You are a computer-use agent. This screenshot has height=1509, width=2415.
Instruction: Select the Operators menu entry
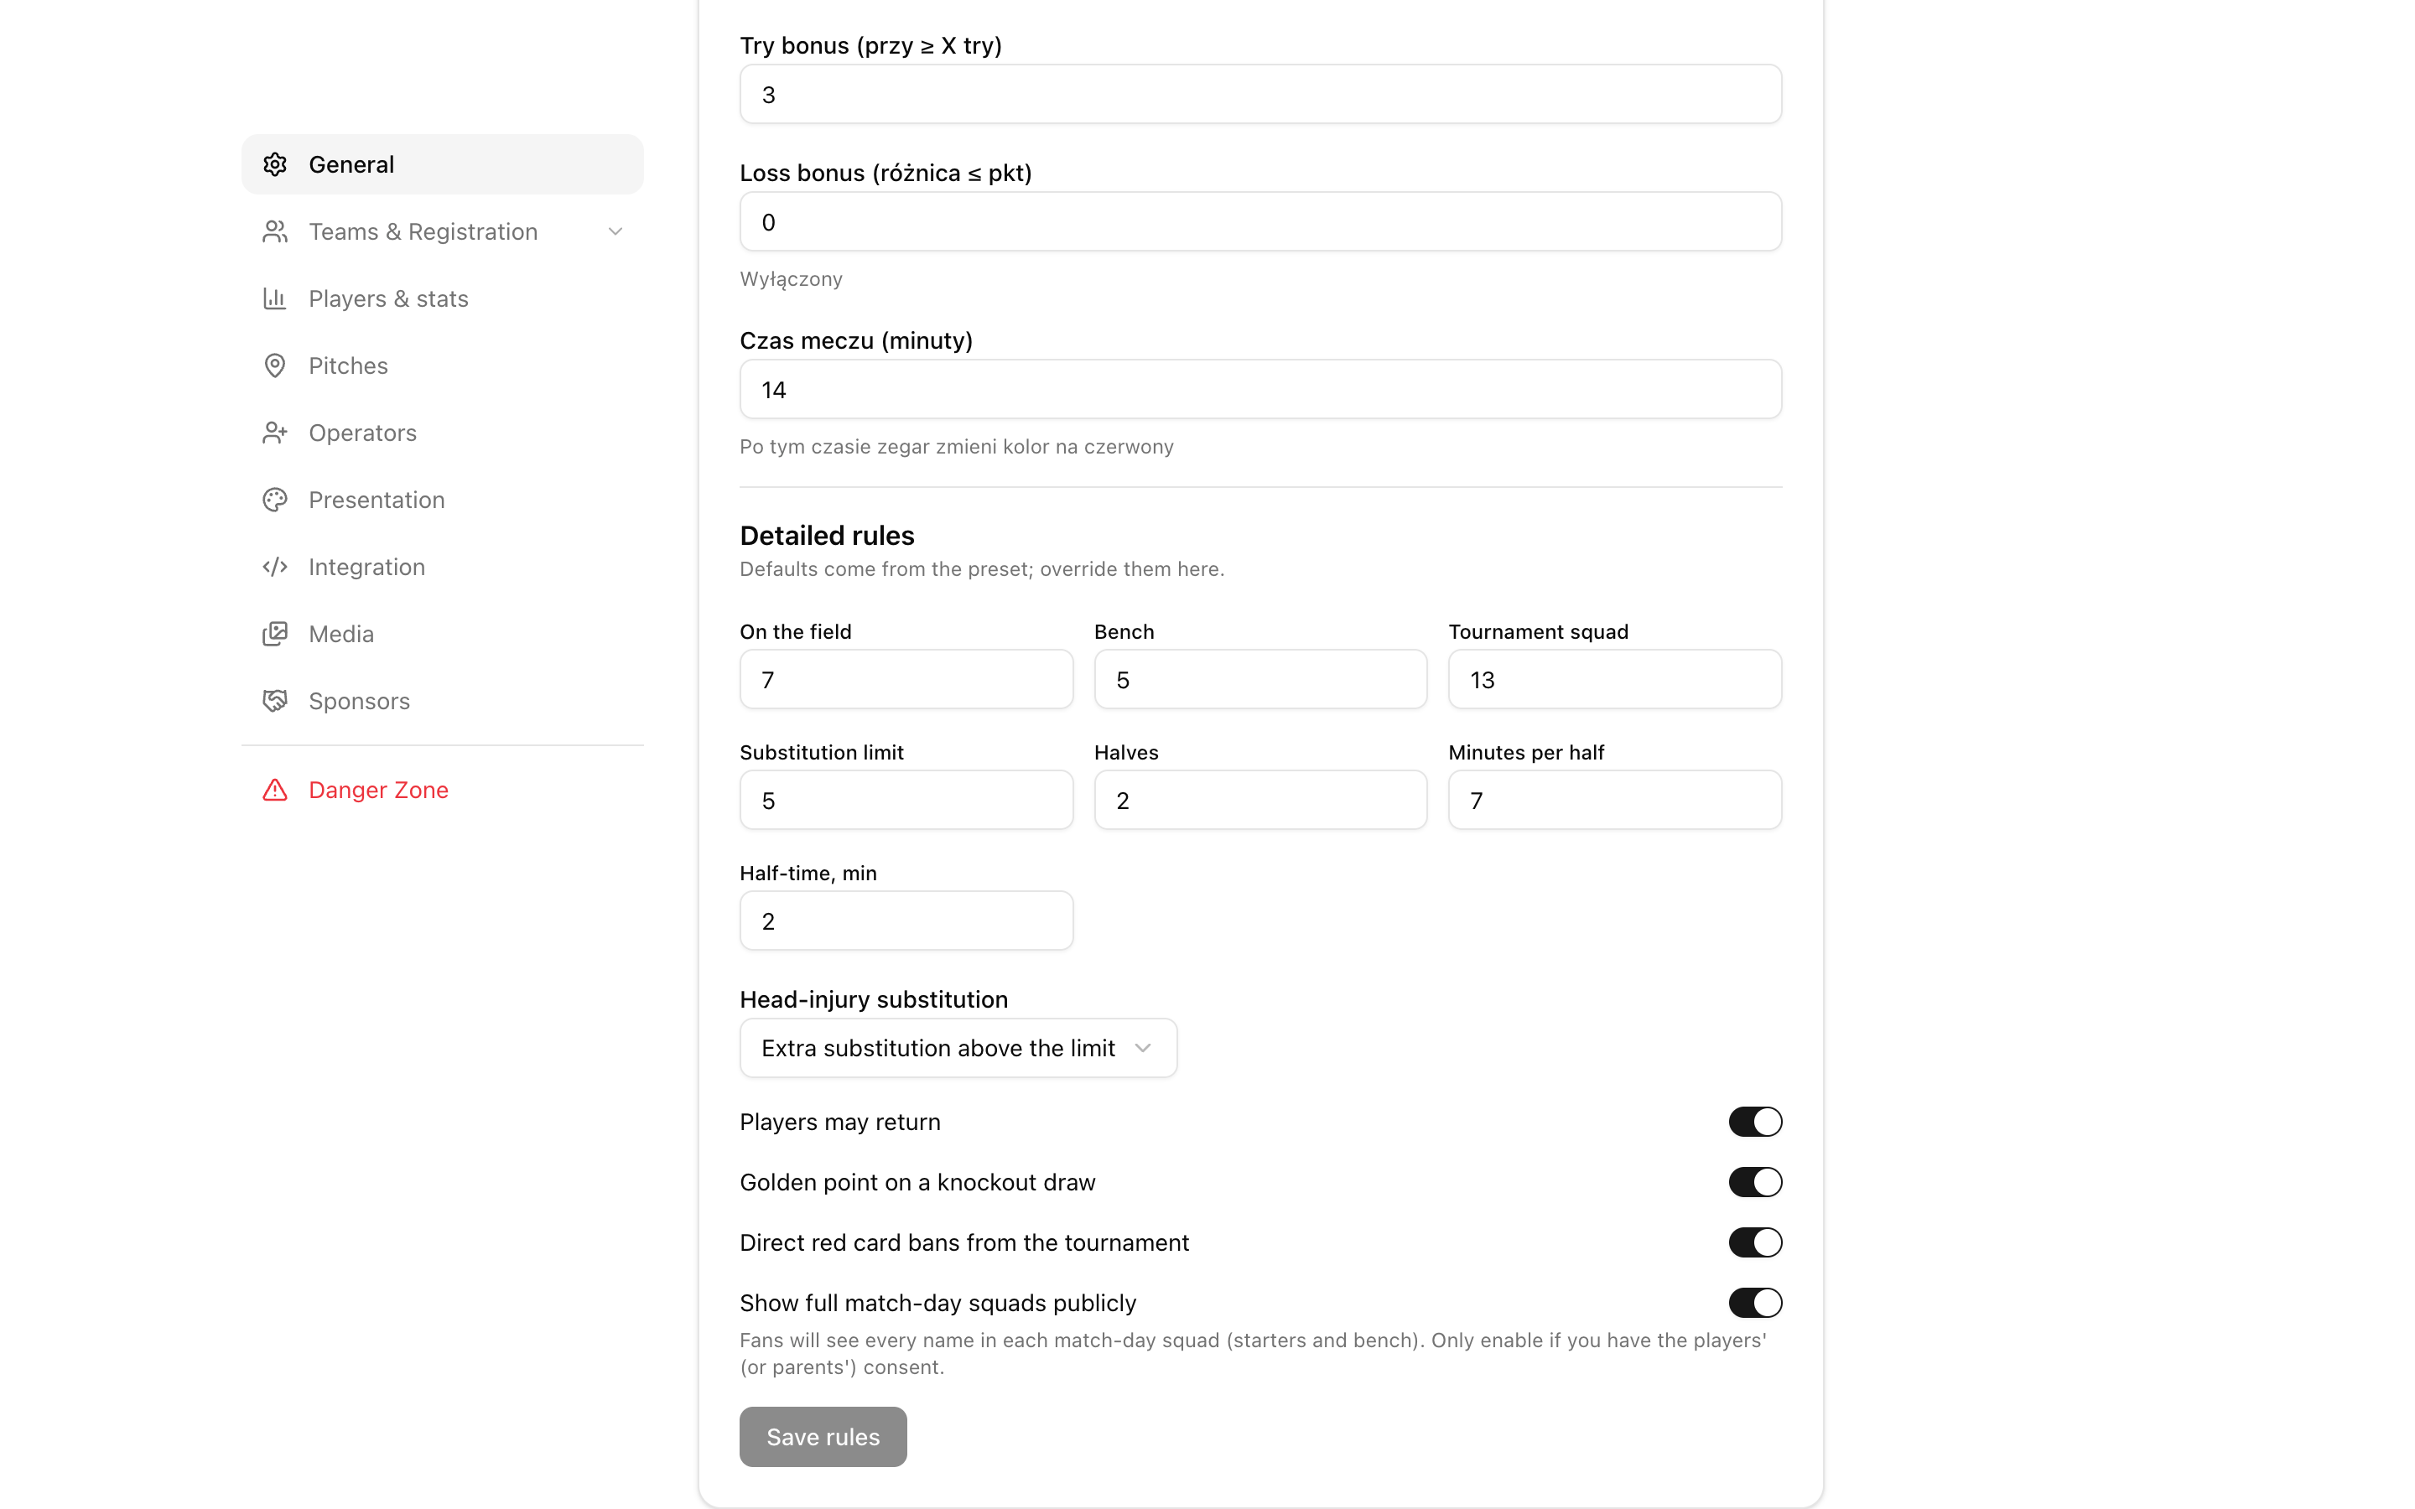click(442, 432)
